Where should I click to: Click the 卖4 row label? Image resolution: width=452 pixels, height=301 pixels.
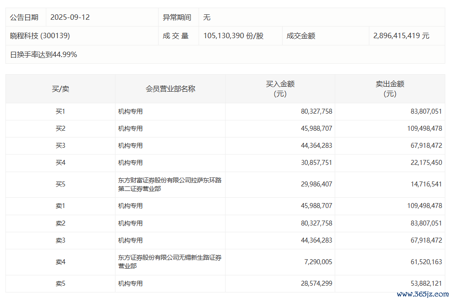pyautogui.click(x=60, y=262)
